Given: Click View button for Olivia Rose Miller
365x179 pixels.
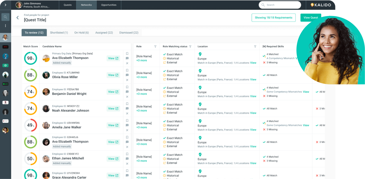Looking at the screenshot, I should point(113,75).
